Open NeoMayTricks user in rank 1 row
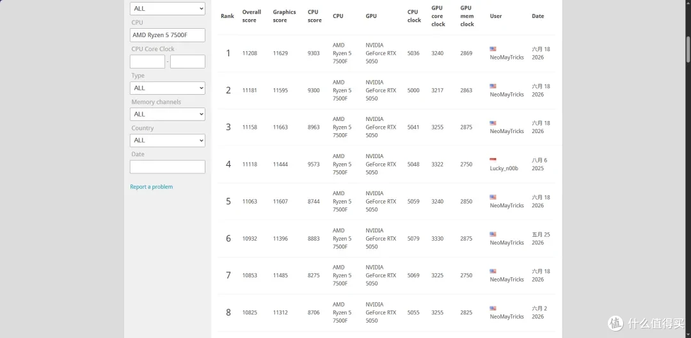 pyautogui.click(x=507, y=57)
